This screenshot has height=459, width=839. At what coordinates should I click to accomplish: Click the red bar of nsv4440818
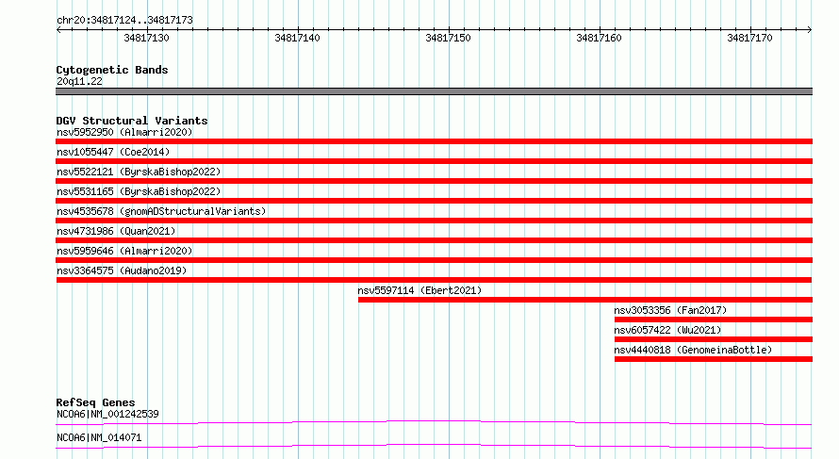pos(714,359)
